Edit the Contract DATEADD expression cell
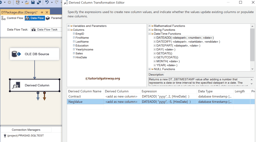 point(169,96)
